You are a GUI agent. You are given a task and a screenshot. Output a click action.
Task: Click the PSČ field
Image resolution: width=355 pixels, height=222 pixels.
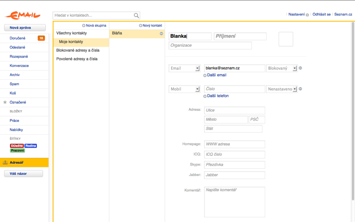[x=257, y=119]
